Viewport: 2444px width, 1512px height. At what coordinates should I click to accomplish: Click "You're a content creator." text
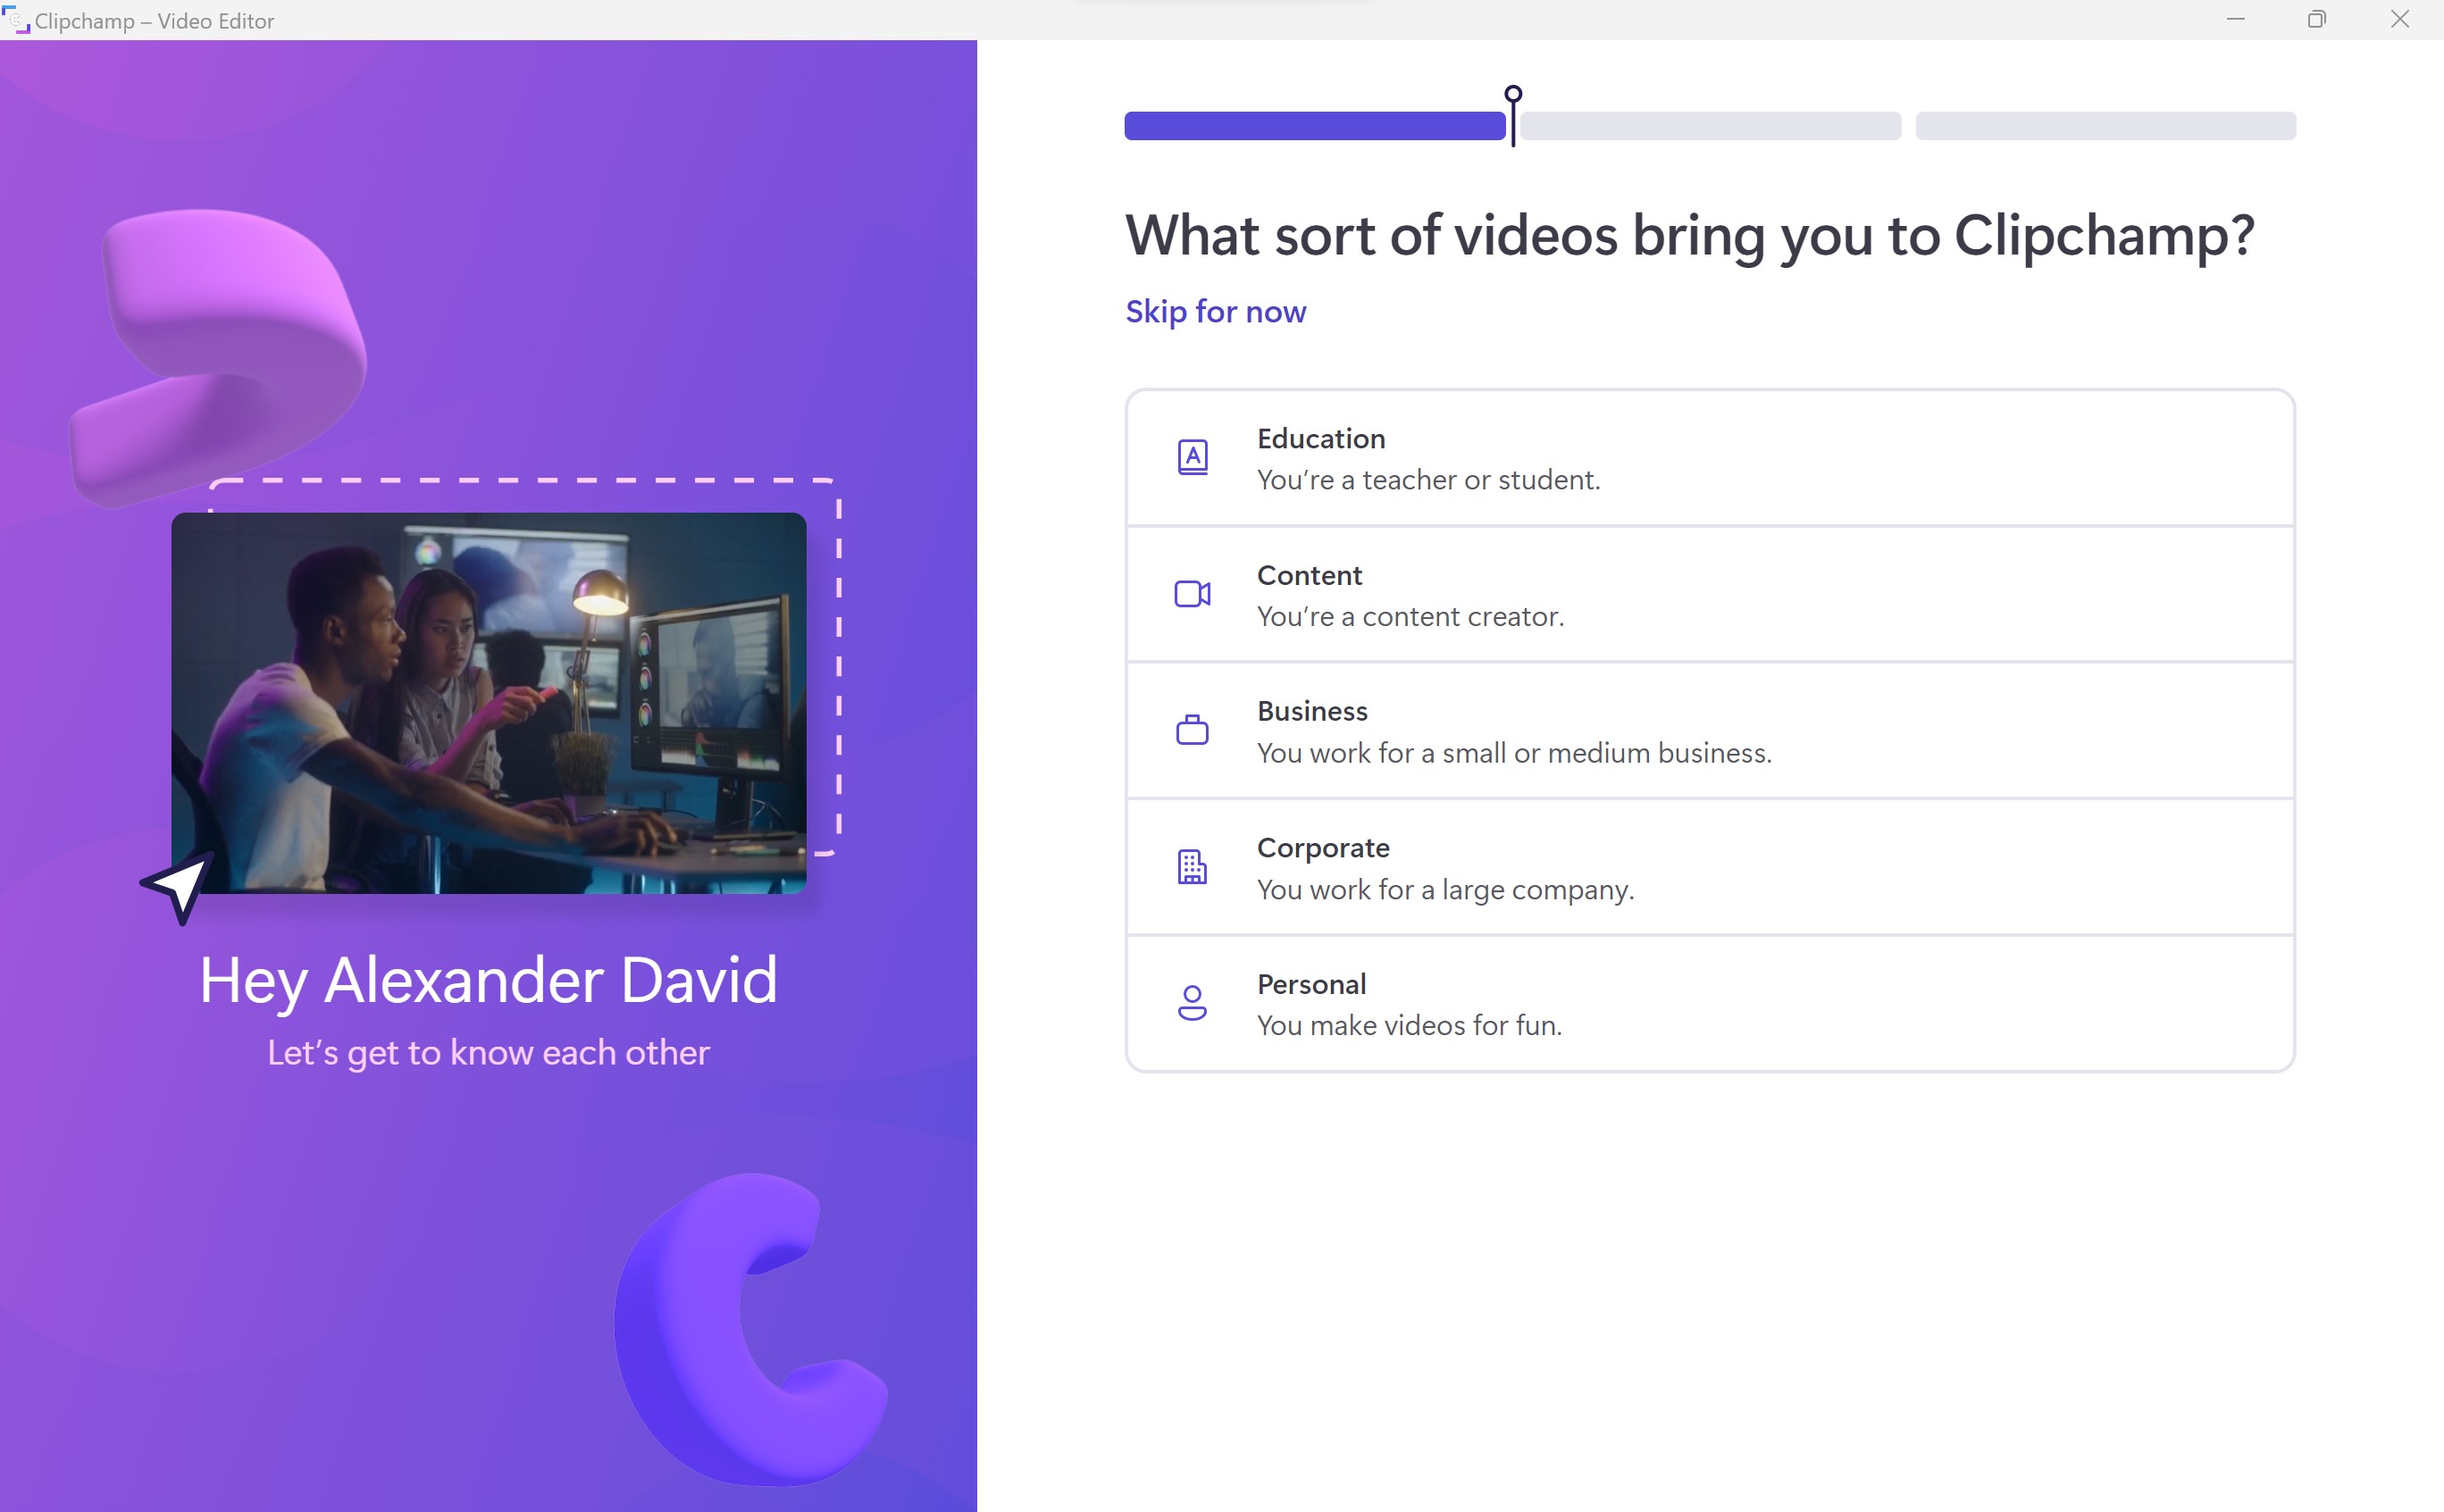click(x=1410, y=617)
